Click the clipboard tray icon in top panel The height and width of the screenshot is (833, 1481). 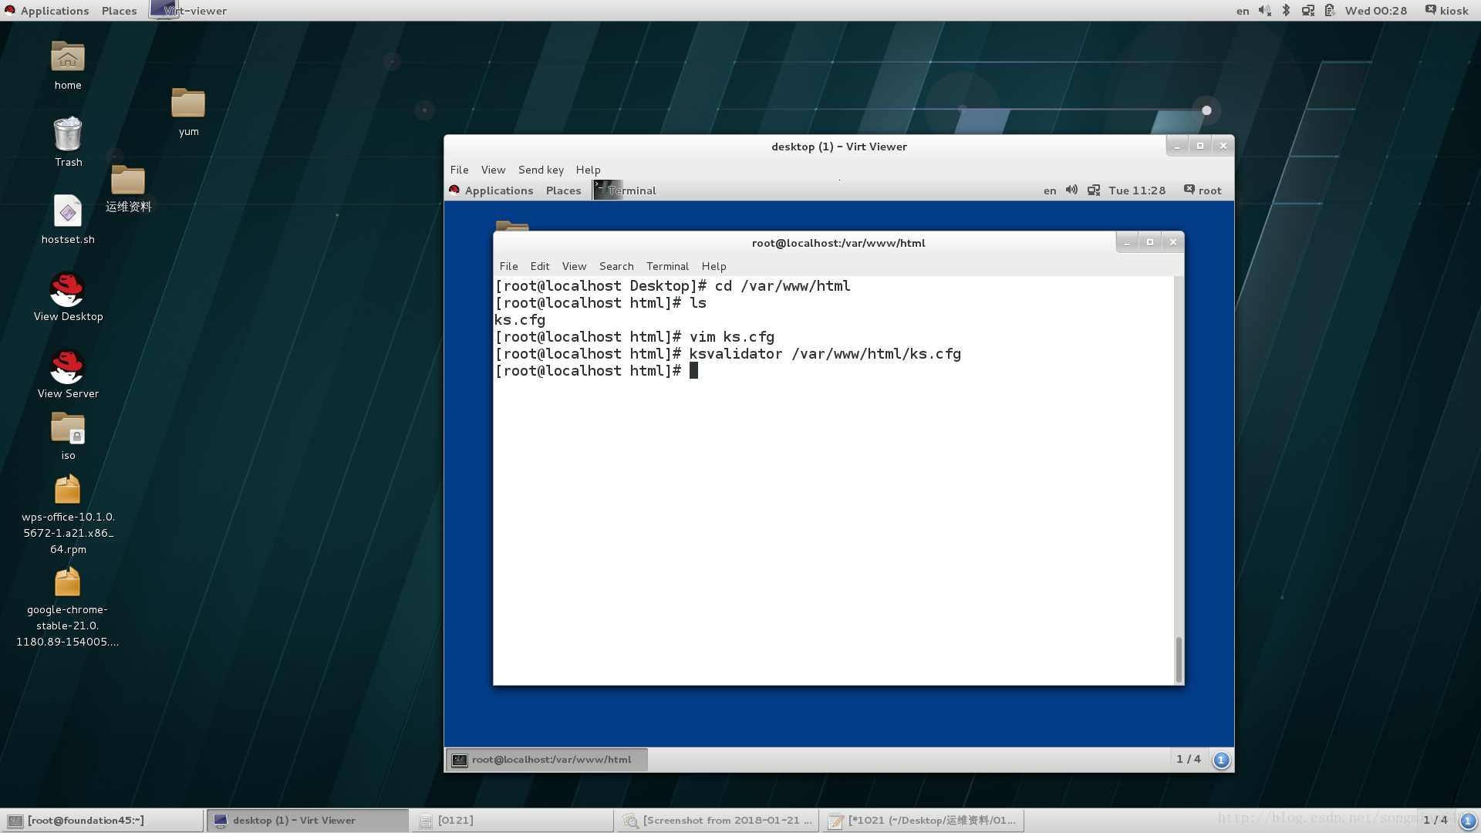(1330, 11)
